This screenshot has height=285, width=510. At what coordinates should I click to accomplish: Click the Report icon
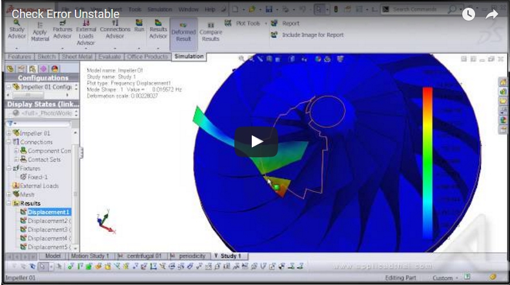(274, 23)
